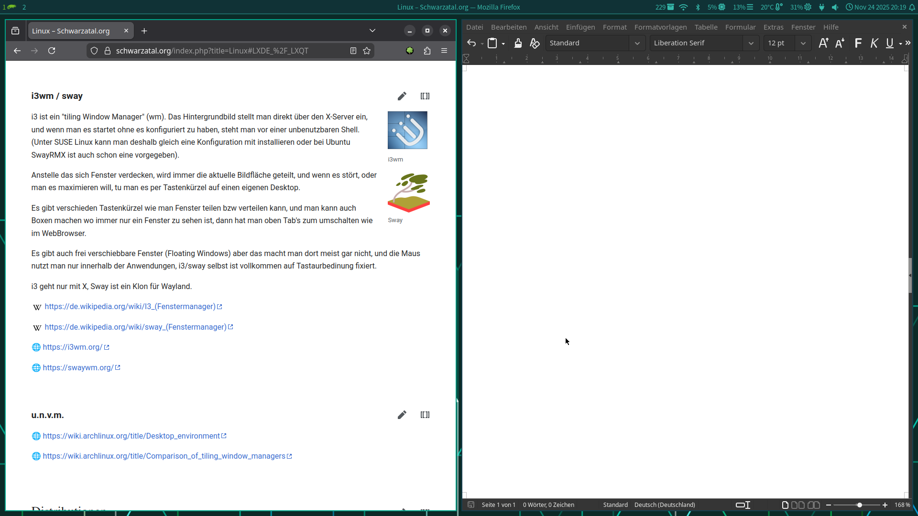Screen dimensions: 918x516
Task: Open the 12 pt font size dropdown
Action: click(803, 43)
